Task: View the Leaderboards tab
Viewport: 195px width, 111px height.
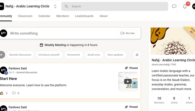Action: pyautogui.click(x=84, y=16)
